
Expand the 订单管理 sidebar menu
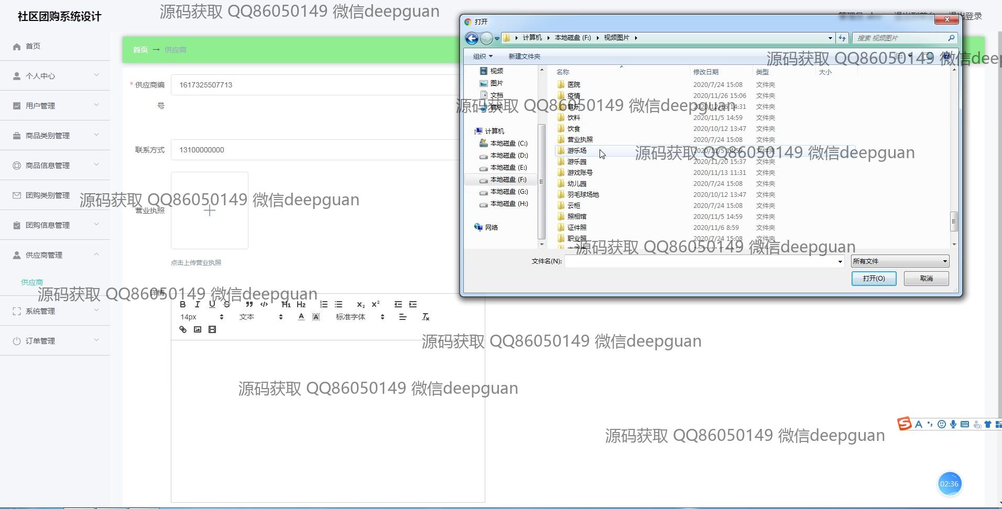pos(55,341)
